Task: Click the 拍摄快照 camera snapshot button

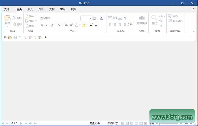Action: click(x=142, y=20)
